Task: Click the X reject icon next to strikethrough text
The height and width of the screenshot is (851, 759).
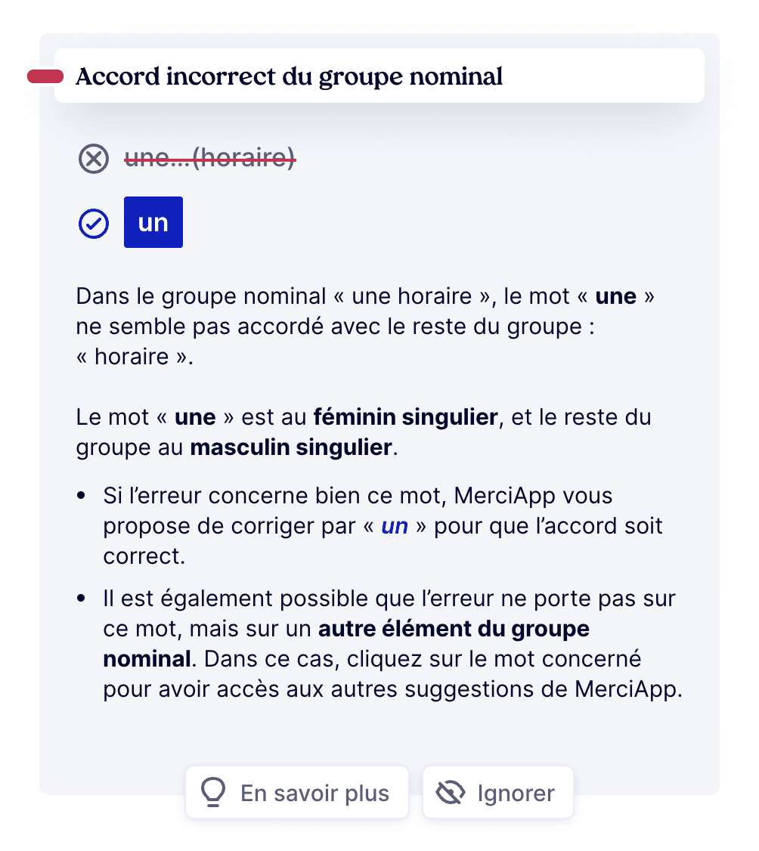Action: pos(93,159)
